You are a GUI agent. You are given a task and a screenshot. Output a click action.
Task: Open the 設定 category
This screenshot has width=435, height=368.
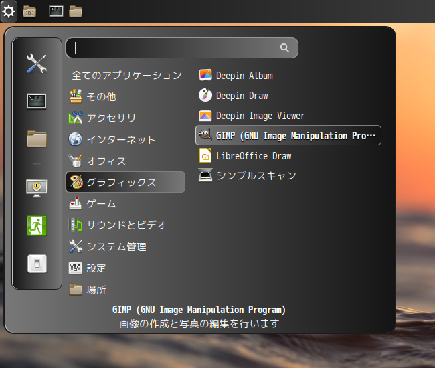tap(125, 268)
